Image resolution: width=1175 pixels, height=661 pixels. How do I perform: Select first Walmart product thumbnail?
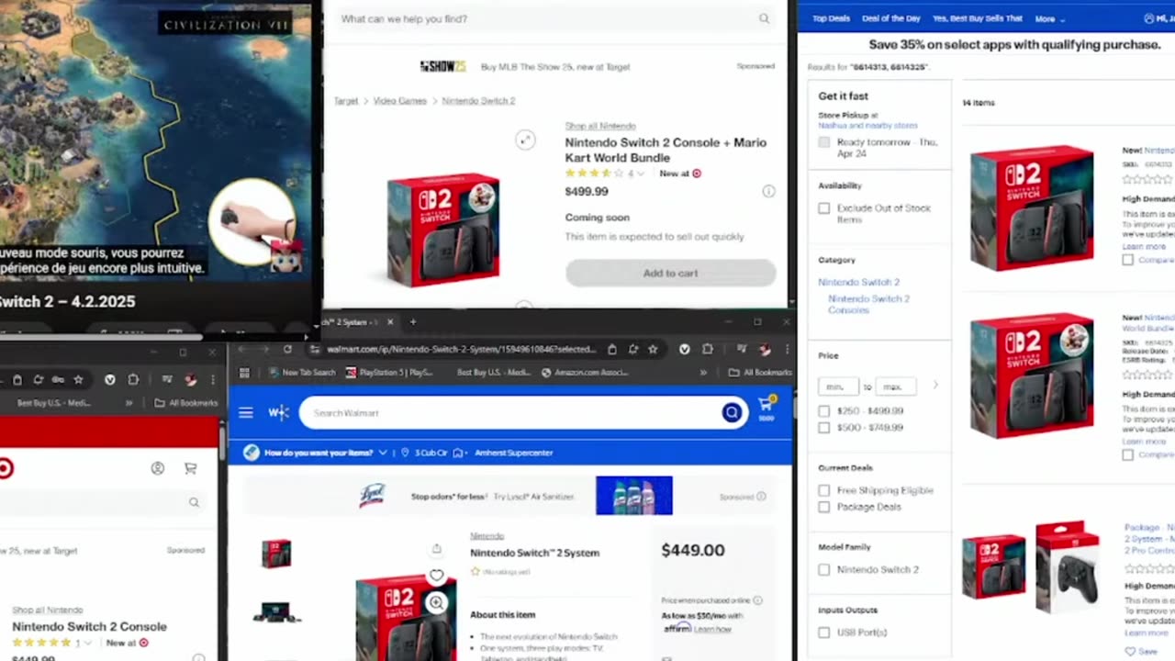tap(276, 554)
